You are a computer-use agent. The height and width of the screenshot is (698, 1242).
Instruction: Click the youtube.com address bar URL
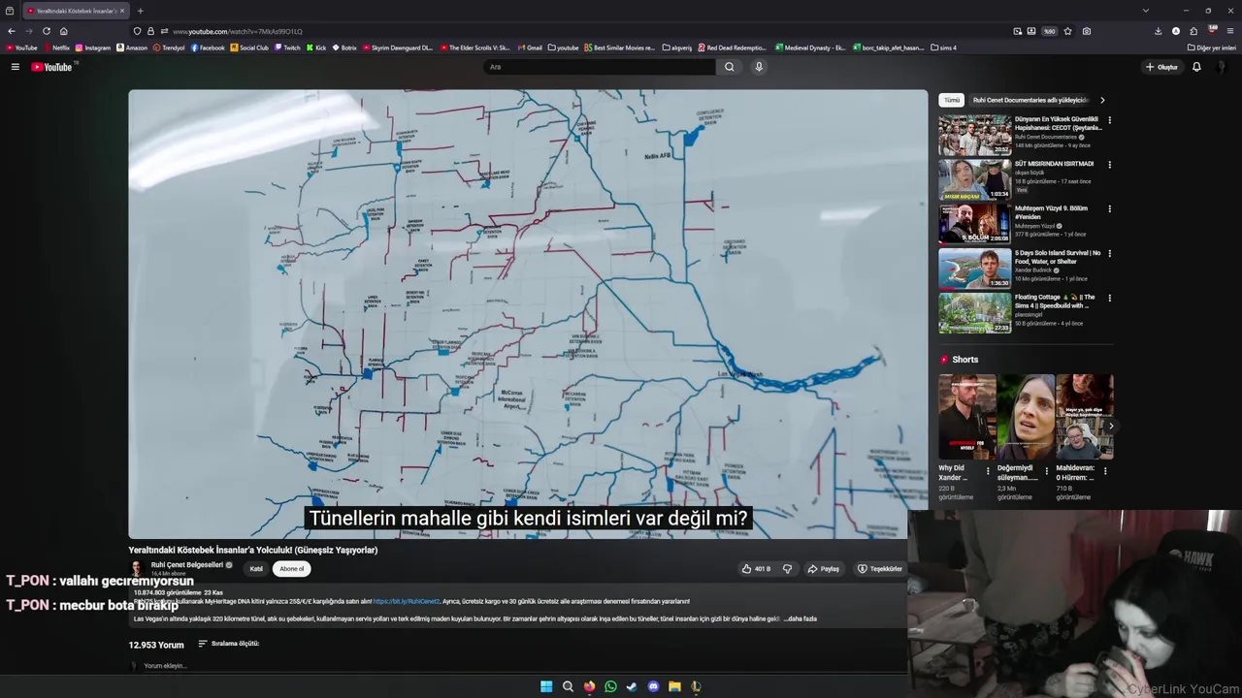[x=238, y=31]
